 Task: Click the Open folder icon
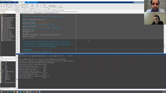[4, 5]
